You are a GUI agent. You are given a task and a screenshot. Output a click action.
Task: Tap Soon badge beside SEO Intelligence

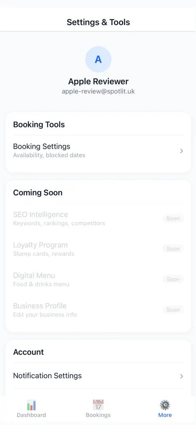pyautogui.click(x=173, y=218)
